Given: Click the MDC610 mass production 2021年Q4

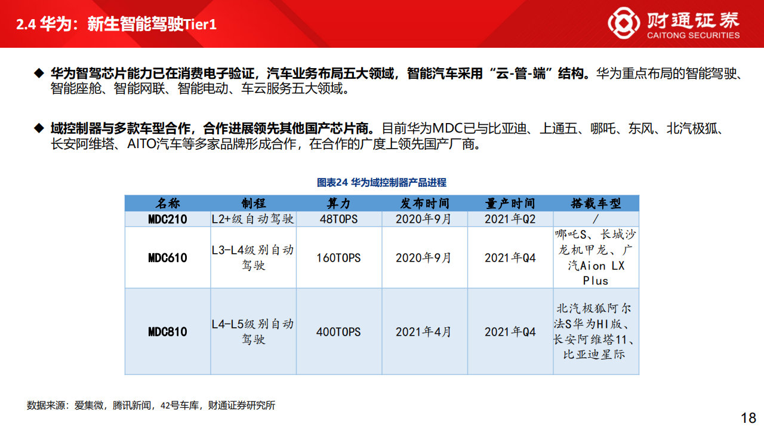Looking at the screenshot, I should (x=510, y=258).
